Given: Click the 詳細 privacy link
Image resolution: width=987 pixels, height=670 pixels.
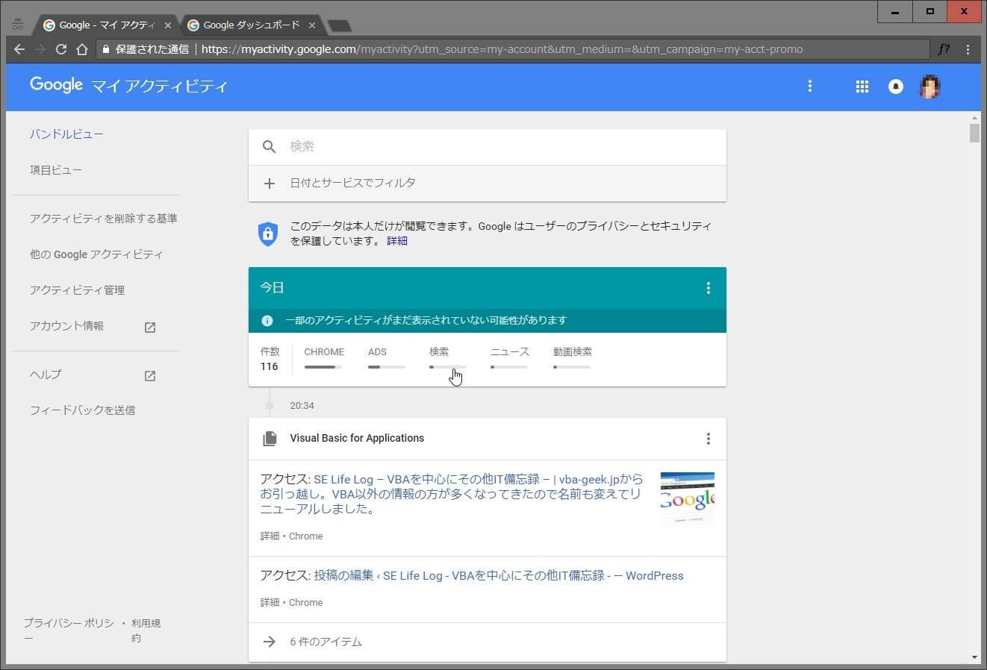Looking at the screenshot, I should pos(396,241).
